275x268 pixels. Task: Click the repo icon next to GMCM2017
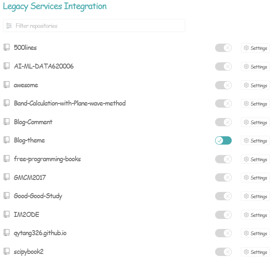pyautogui.click(x=6, y=177)
